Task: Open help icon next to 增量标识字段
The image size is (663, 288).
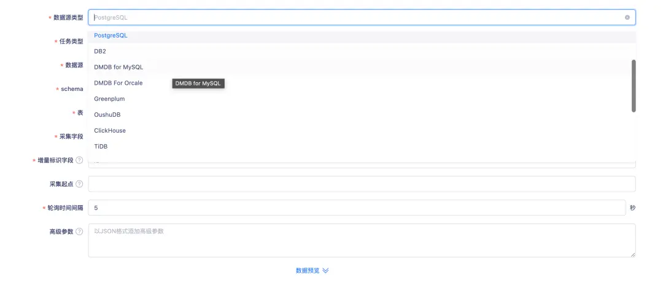Action: (x=79, y=160)
